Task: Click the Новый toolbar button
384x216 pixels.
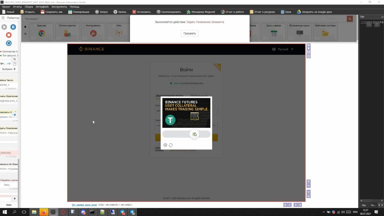Action: pyautogui.click(x=8, y=12)
